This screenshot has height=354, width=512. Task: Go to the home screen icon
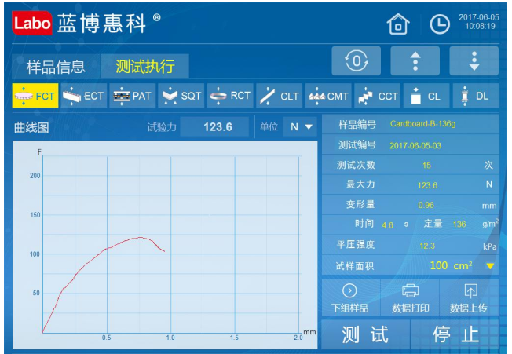pos(398,24)
